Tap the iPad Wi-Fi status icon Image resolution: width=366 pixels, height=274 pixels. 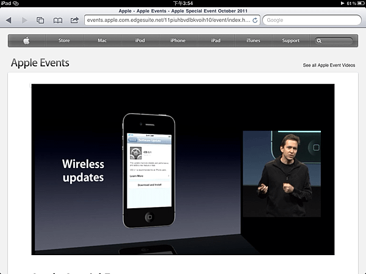pos(16,3)
